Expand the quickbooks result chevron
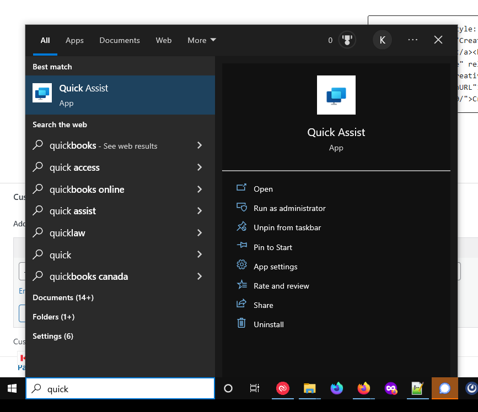 coord(200,145)
